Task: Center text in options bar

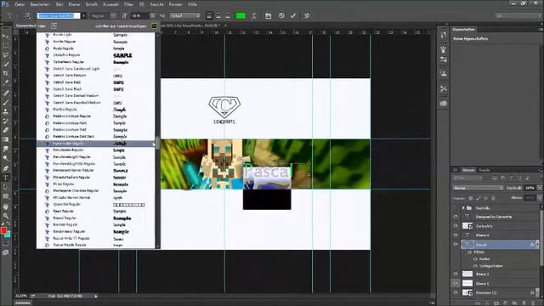Action: point(218,15)
